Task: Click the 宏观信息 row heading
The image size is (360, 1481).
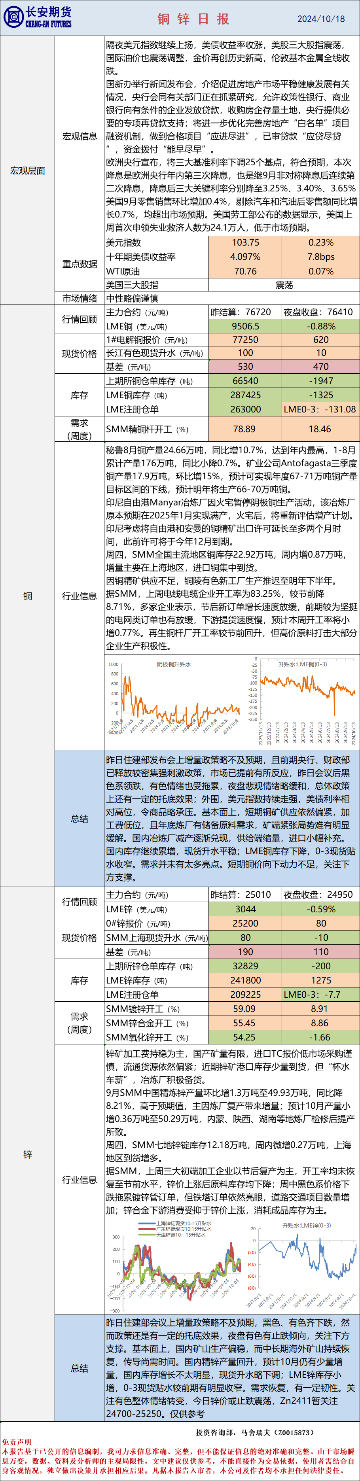Action: [80, 136]
